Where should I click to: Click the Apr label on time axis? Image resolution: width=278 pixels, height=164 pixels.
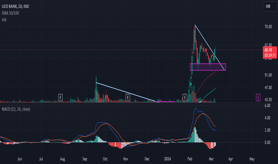pos(231,159)
